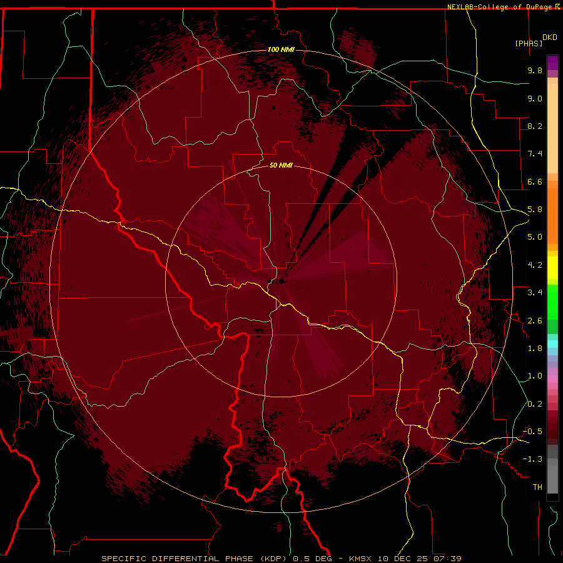Click the 1.8 legend value
Screen dimensions: 563x563
535,348
